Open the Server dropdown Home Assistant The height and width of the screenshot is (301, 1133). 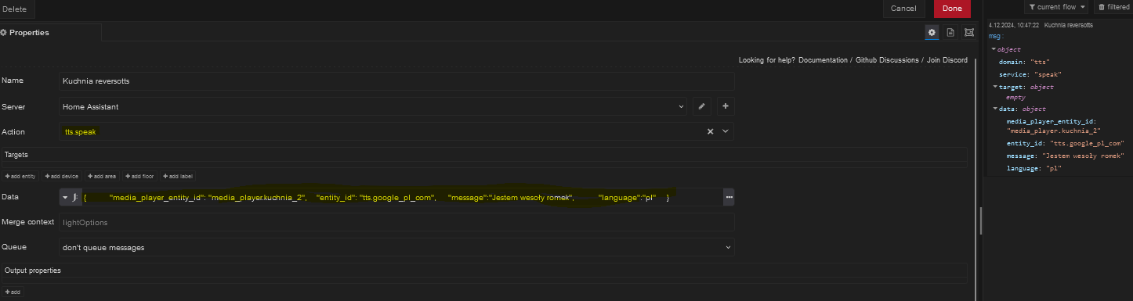[373, 106]
